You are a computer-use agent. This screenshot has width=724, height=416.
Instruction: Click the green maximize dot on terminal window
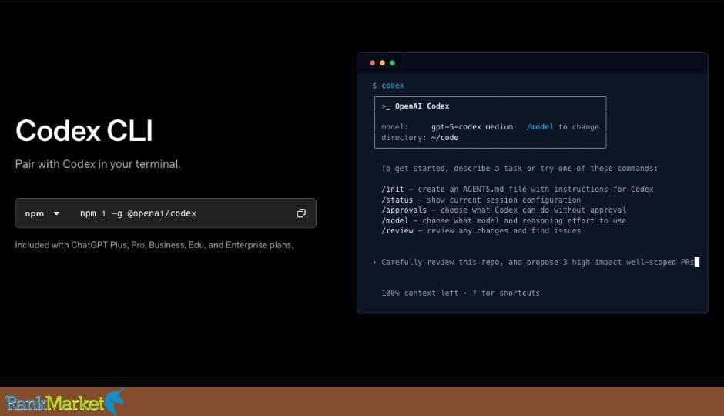393,63
